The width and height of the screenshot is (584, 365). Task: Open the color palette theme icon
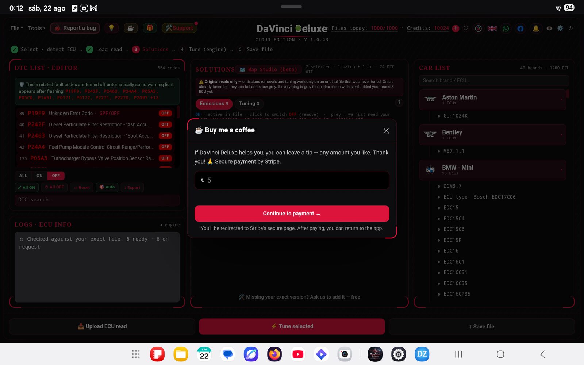tap(478, 28)
